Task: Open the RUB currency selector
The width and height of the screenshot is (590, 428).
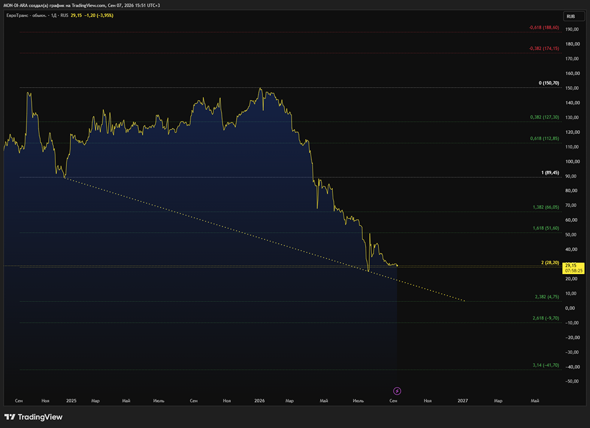Action: coord(573,16)
